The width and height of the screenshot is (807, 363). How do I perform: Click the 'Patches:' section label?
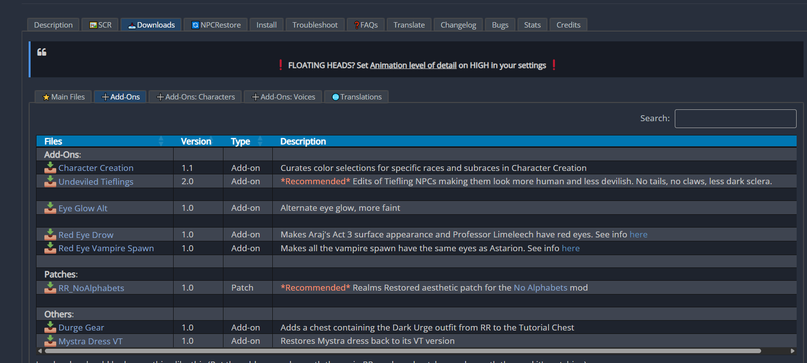coord(61,274)
